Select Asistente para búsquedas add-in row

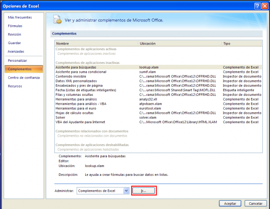click(x=159, y=67)
